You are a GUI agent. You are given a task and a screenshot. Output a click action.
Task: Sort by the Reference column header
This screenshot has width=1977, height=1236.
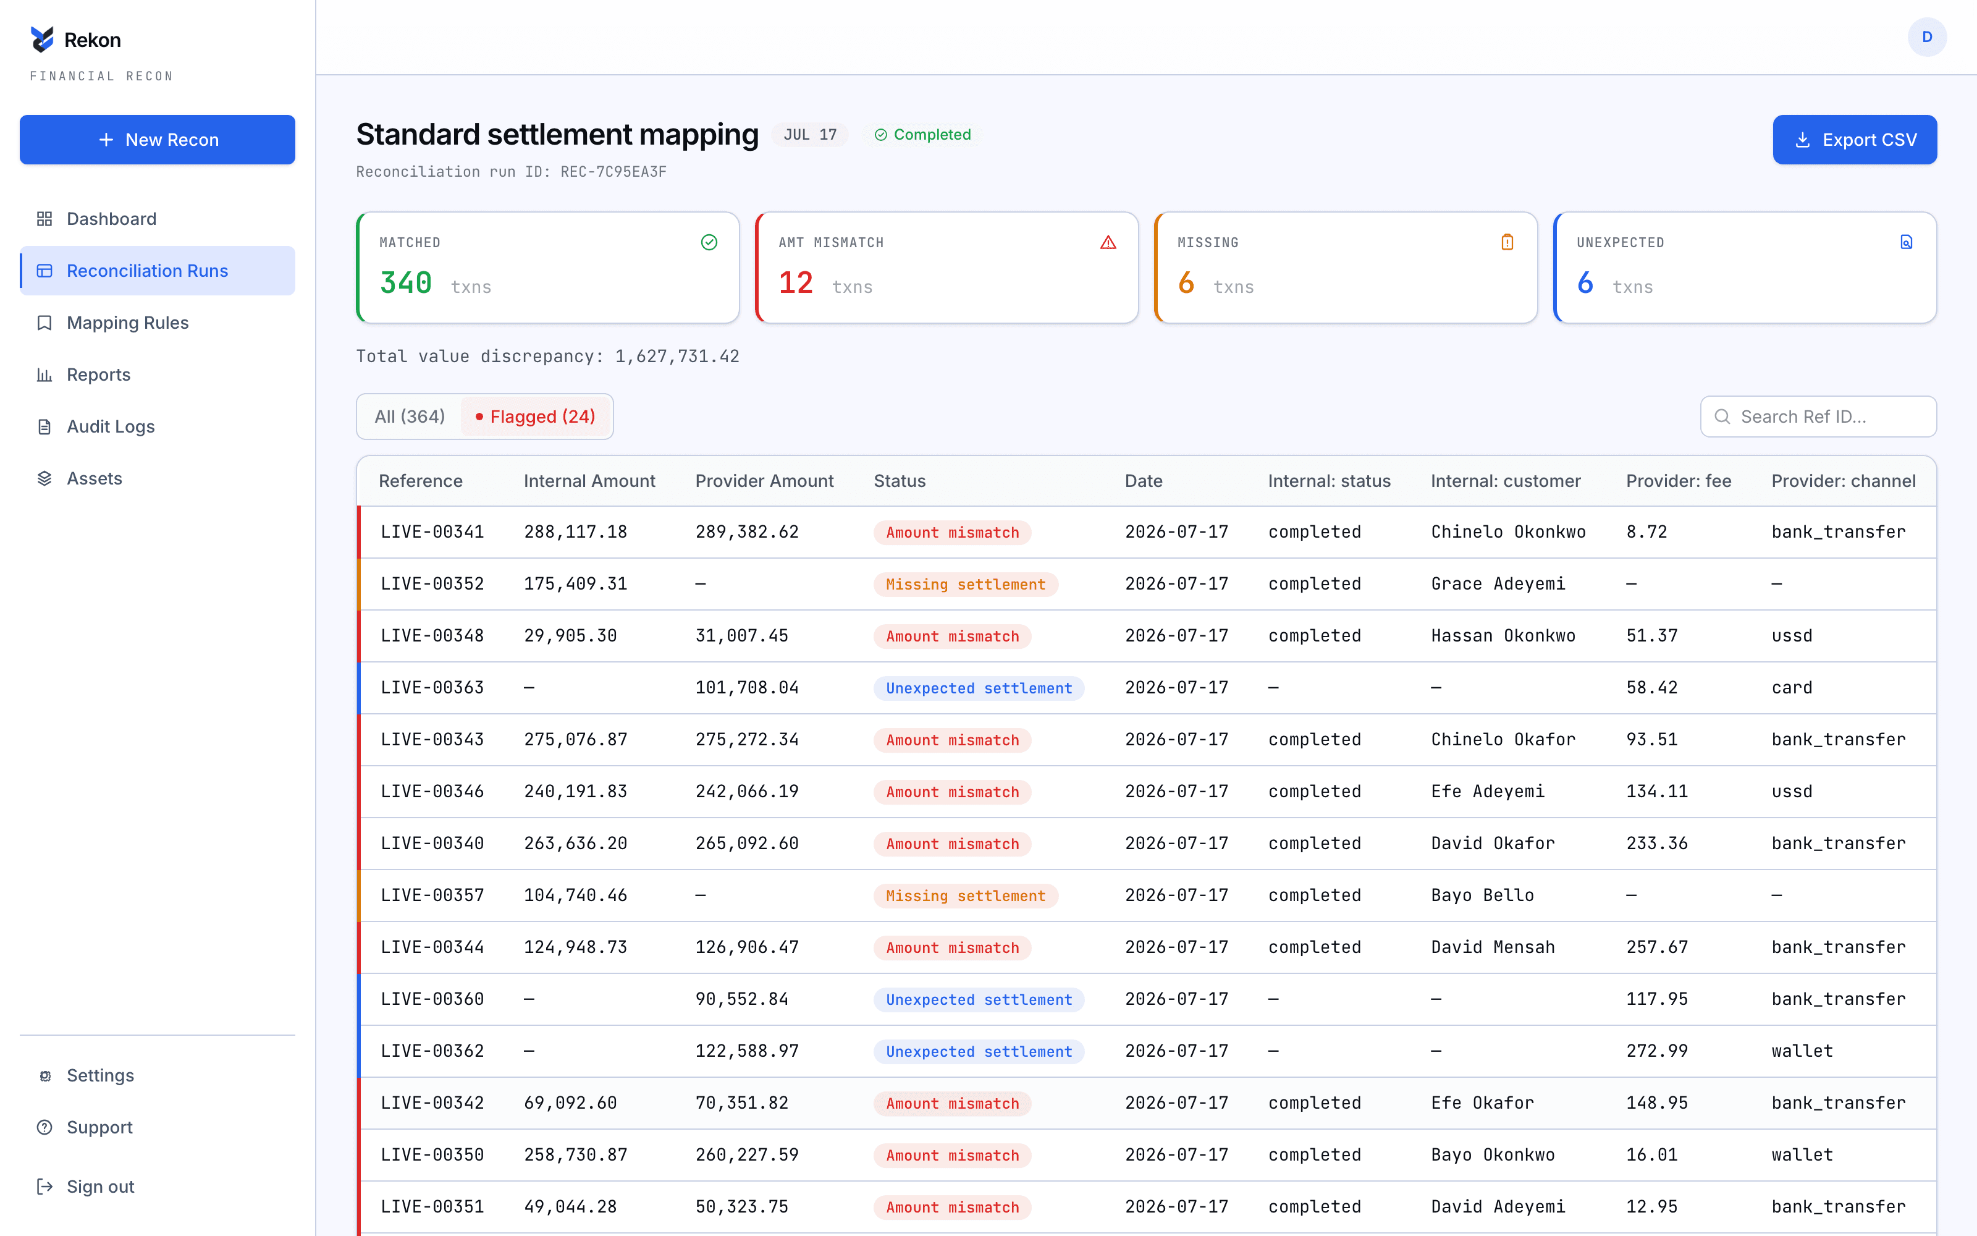(421, 481)
